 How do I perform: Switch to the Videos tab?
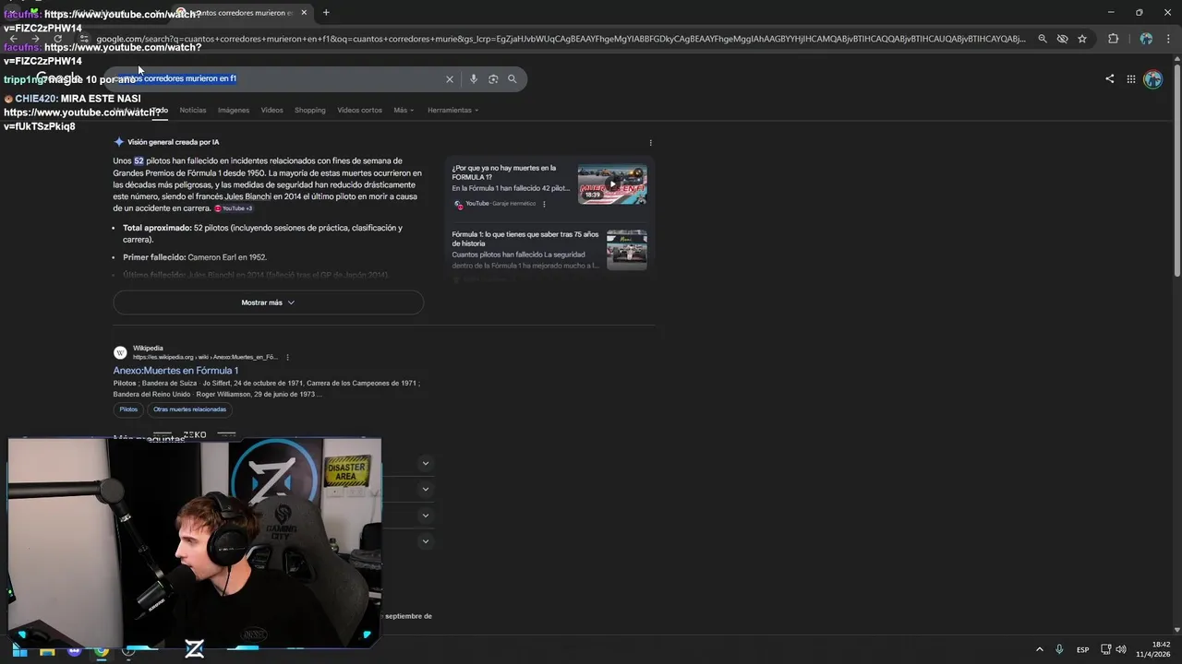(x=271, y=111)
